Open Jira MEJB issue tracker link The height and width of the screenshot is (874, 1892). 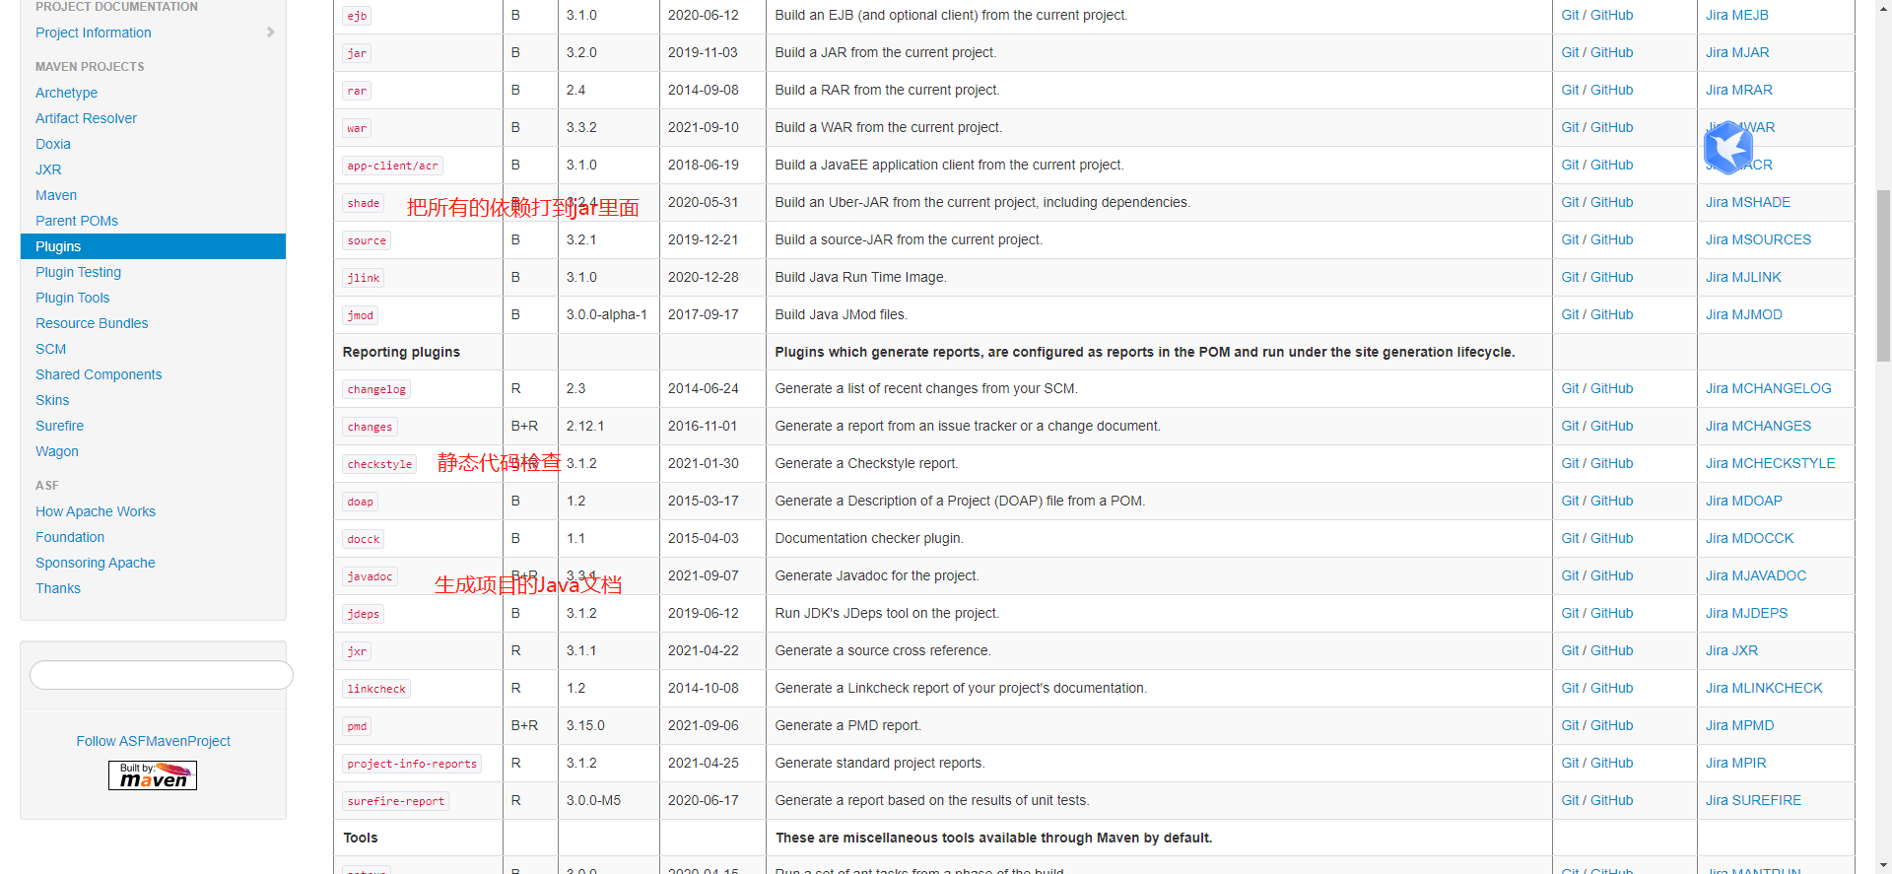1737,15
